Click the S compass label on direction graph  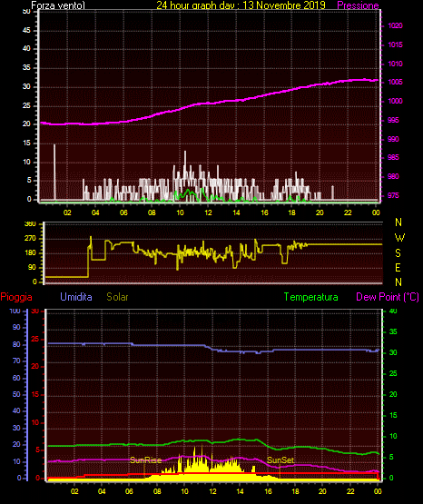[x=398, y=253]
